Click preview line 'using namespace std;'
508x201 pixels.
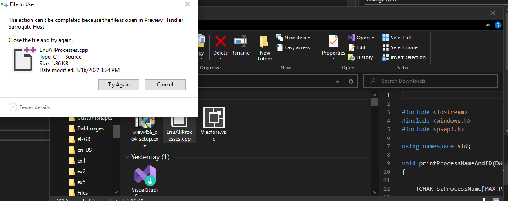point(436,146)
